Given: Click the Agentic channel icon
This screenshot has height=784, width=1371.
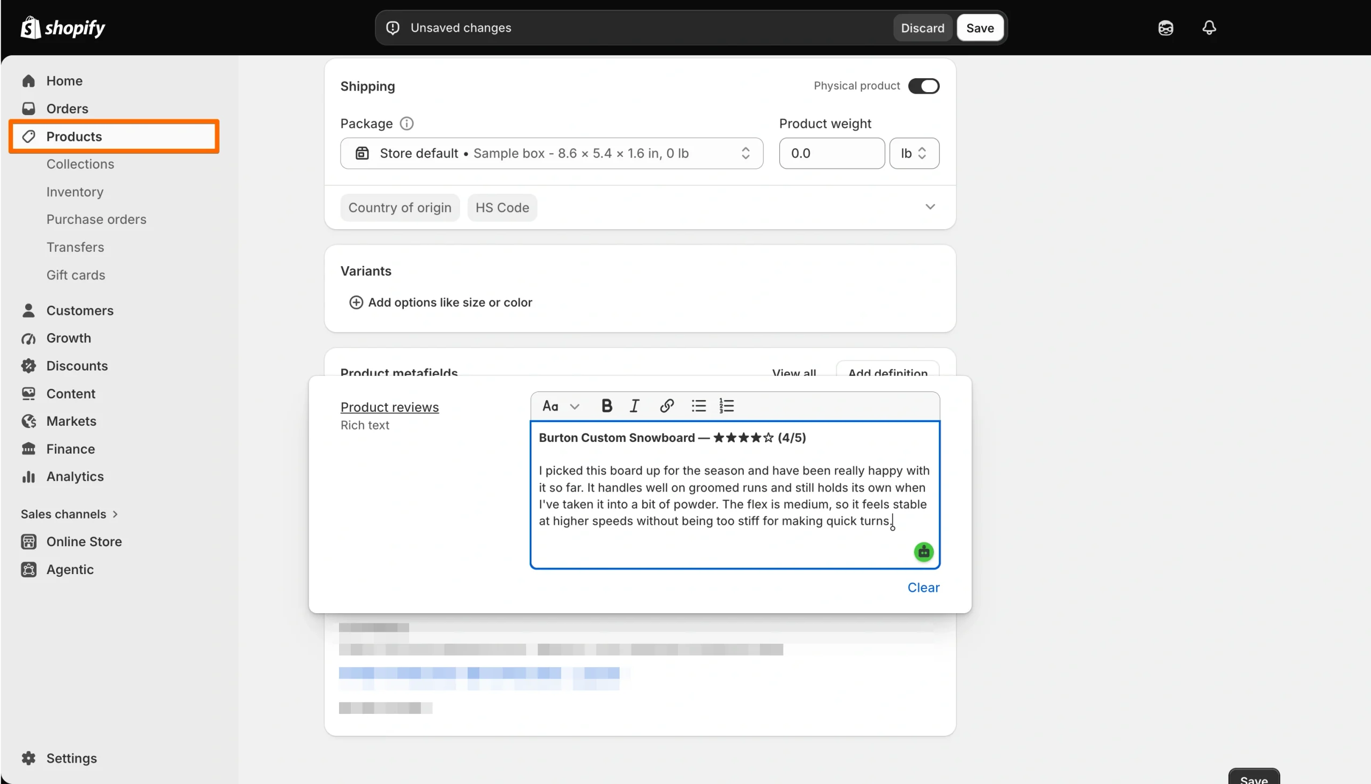Looking at the screenshot, I should [x=28, y=569].
